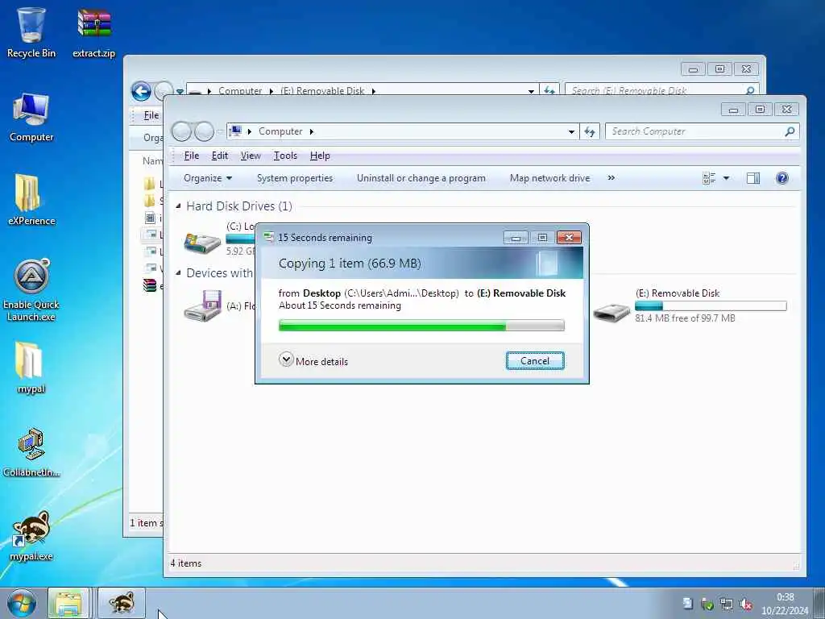The image size is (825, 619).
Task: Toggle the preview pane icon
Action: coord(753,178)
